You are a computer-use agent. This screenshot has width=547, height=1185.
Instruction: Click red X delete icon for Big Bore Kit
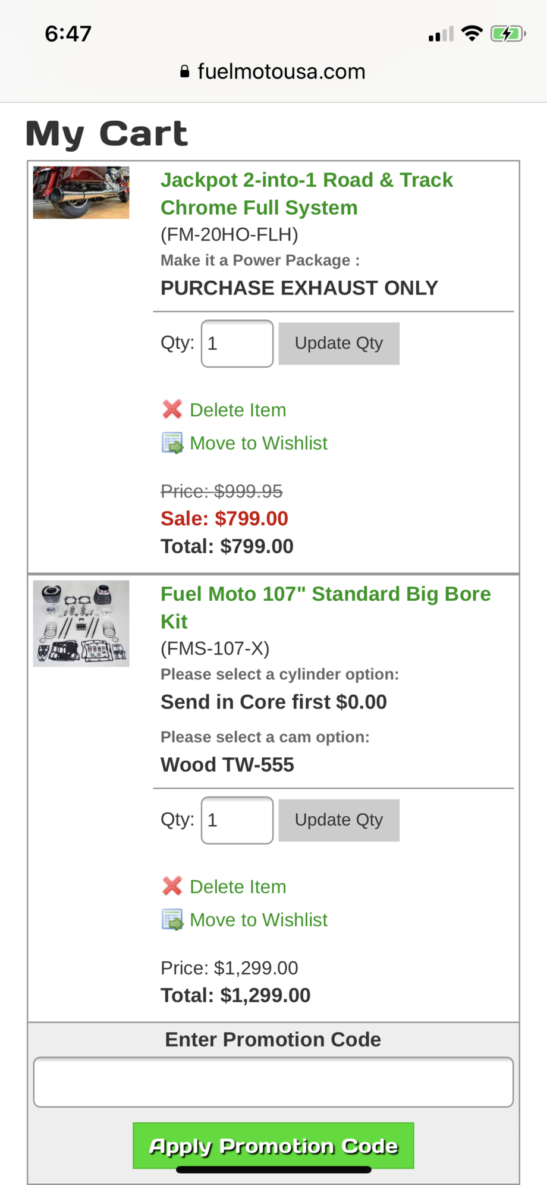tap(172, 886)
